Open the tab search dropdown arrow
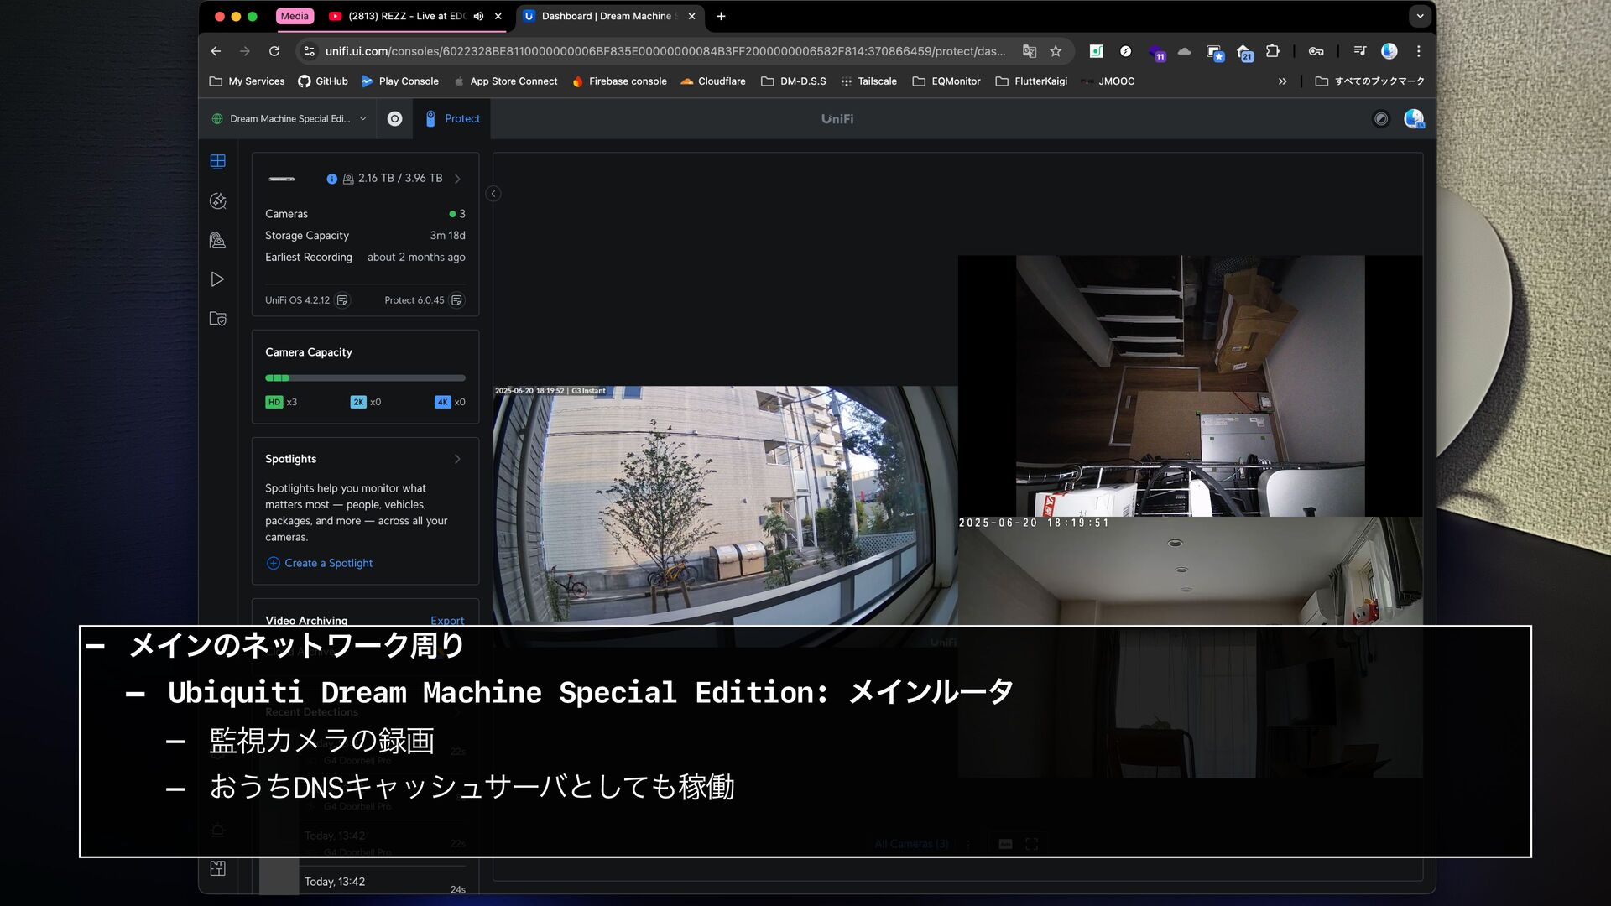1611x906 pixels. 1420,16
